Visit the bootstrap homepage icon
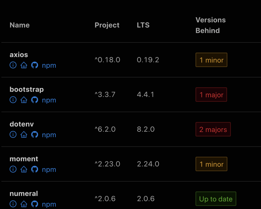This screenshot has height=209, width=261. coord(24,100)
